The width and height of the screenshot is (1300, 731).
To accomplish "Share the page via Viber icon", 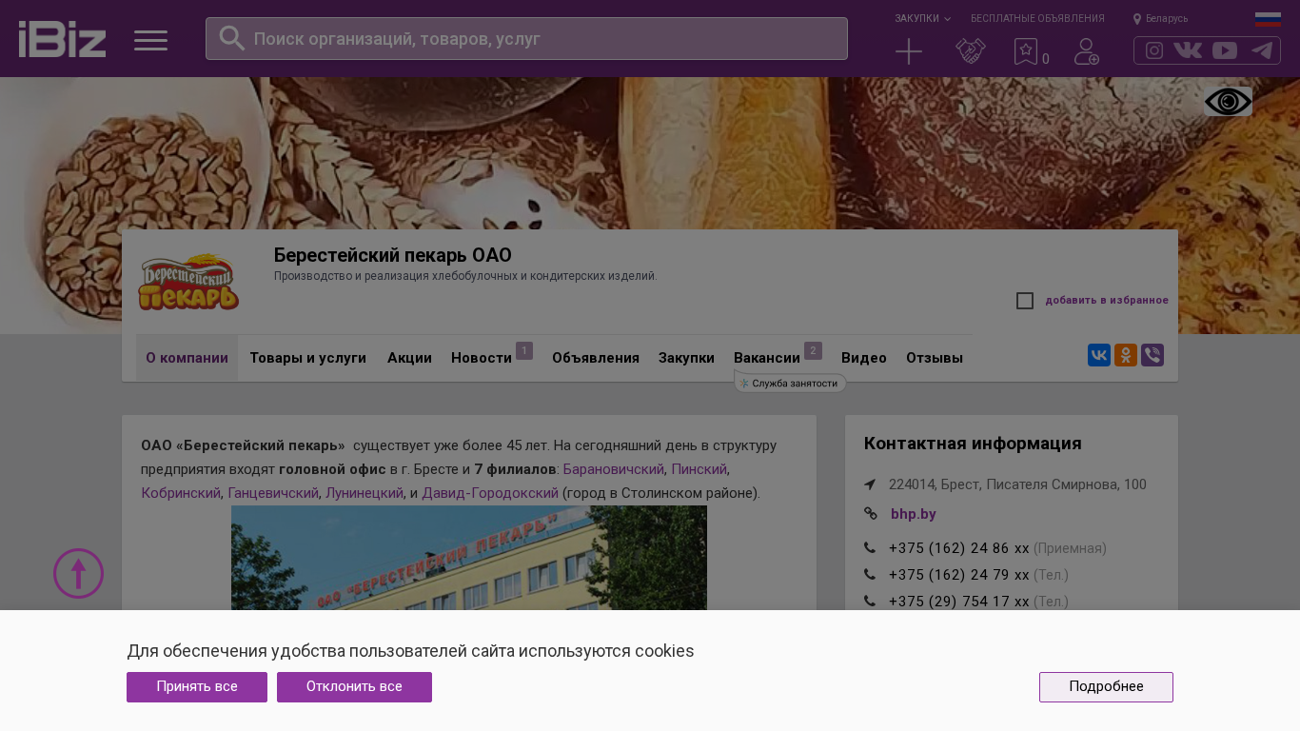I will [x=1152, y=355].
